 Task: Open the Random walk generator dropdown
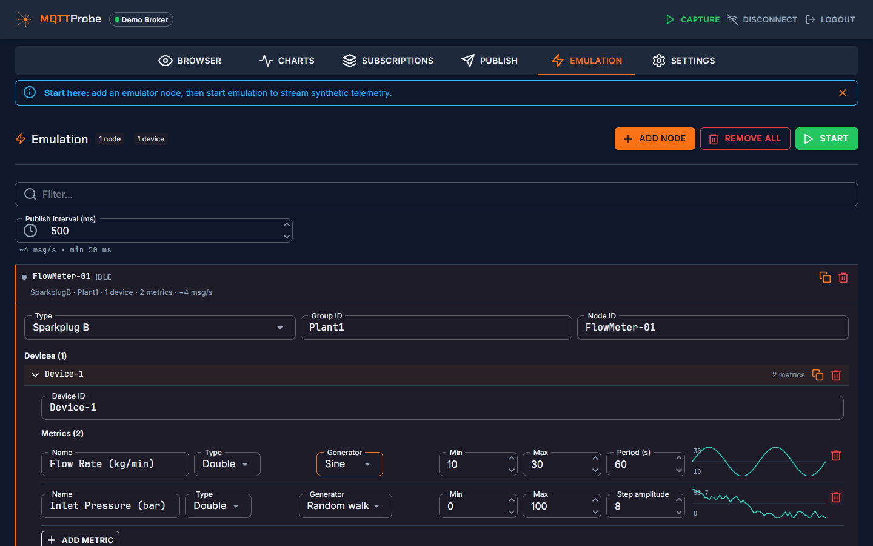pyautogui.click(x=346, y=506)
